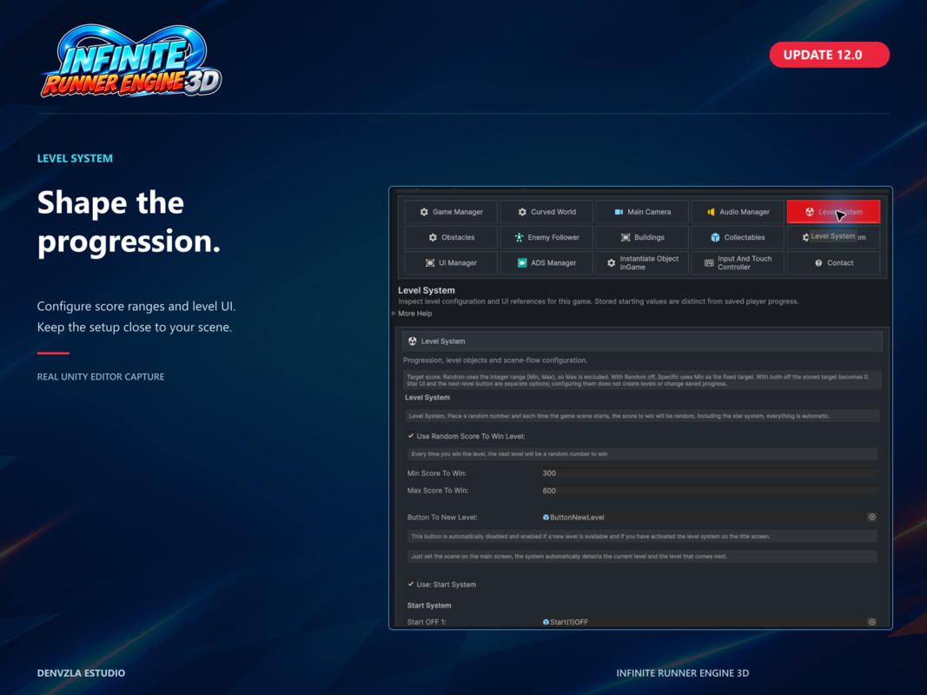Click the Min Score To Win field showing 300

click(709, 473)
